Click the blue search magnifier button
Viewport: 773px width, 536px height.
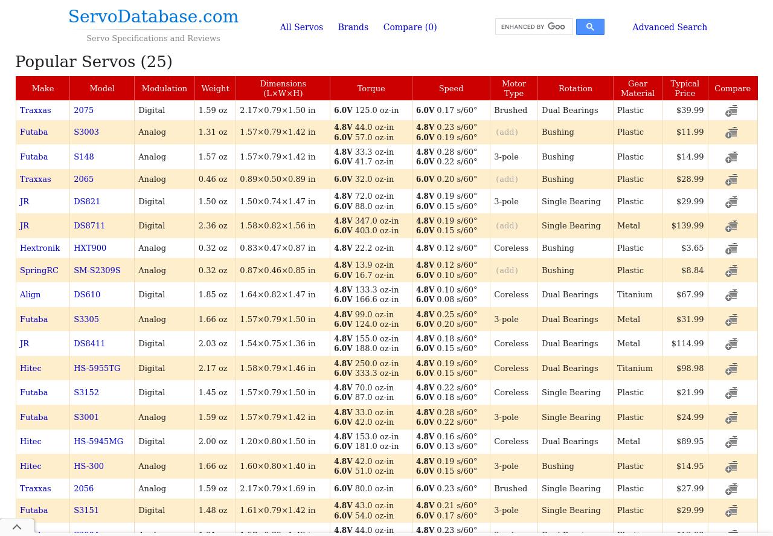tap(589, 27)
